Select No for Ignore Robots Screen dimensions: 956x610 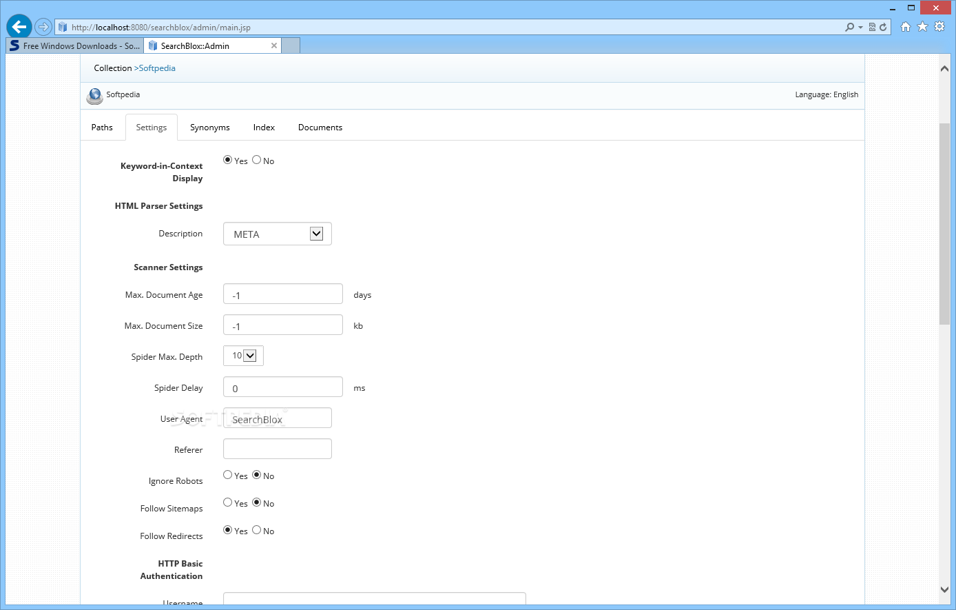[257, 475]
